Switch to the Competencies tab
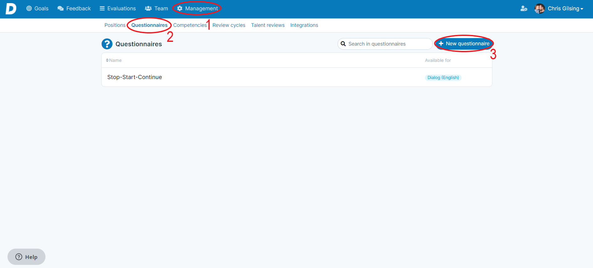This screenshot has height=268, width=593. pos(190,25)
